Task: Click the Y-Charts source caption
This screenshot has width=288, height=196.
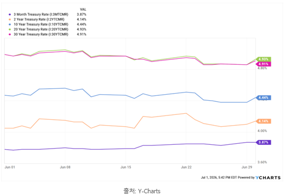Action: (x=142, y=191)
